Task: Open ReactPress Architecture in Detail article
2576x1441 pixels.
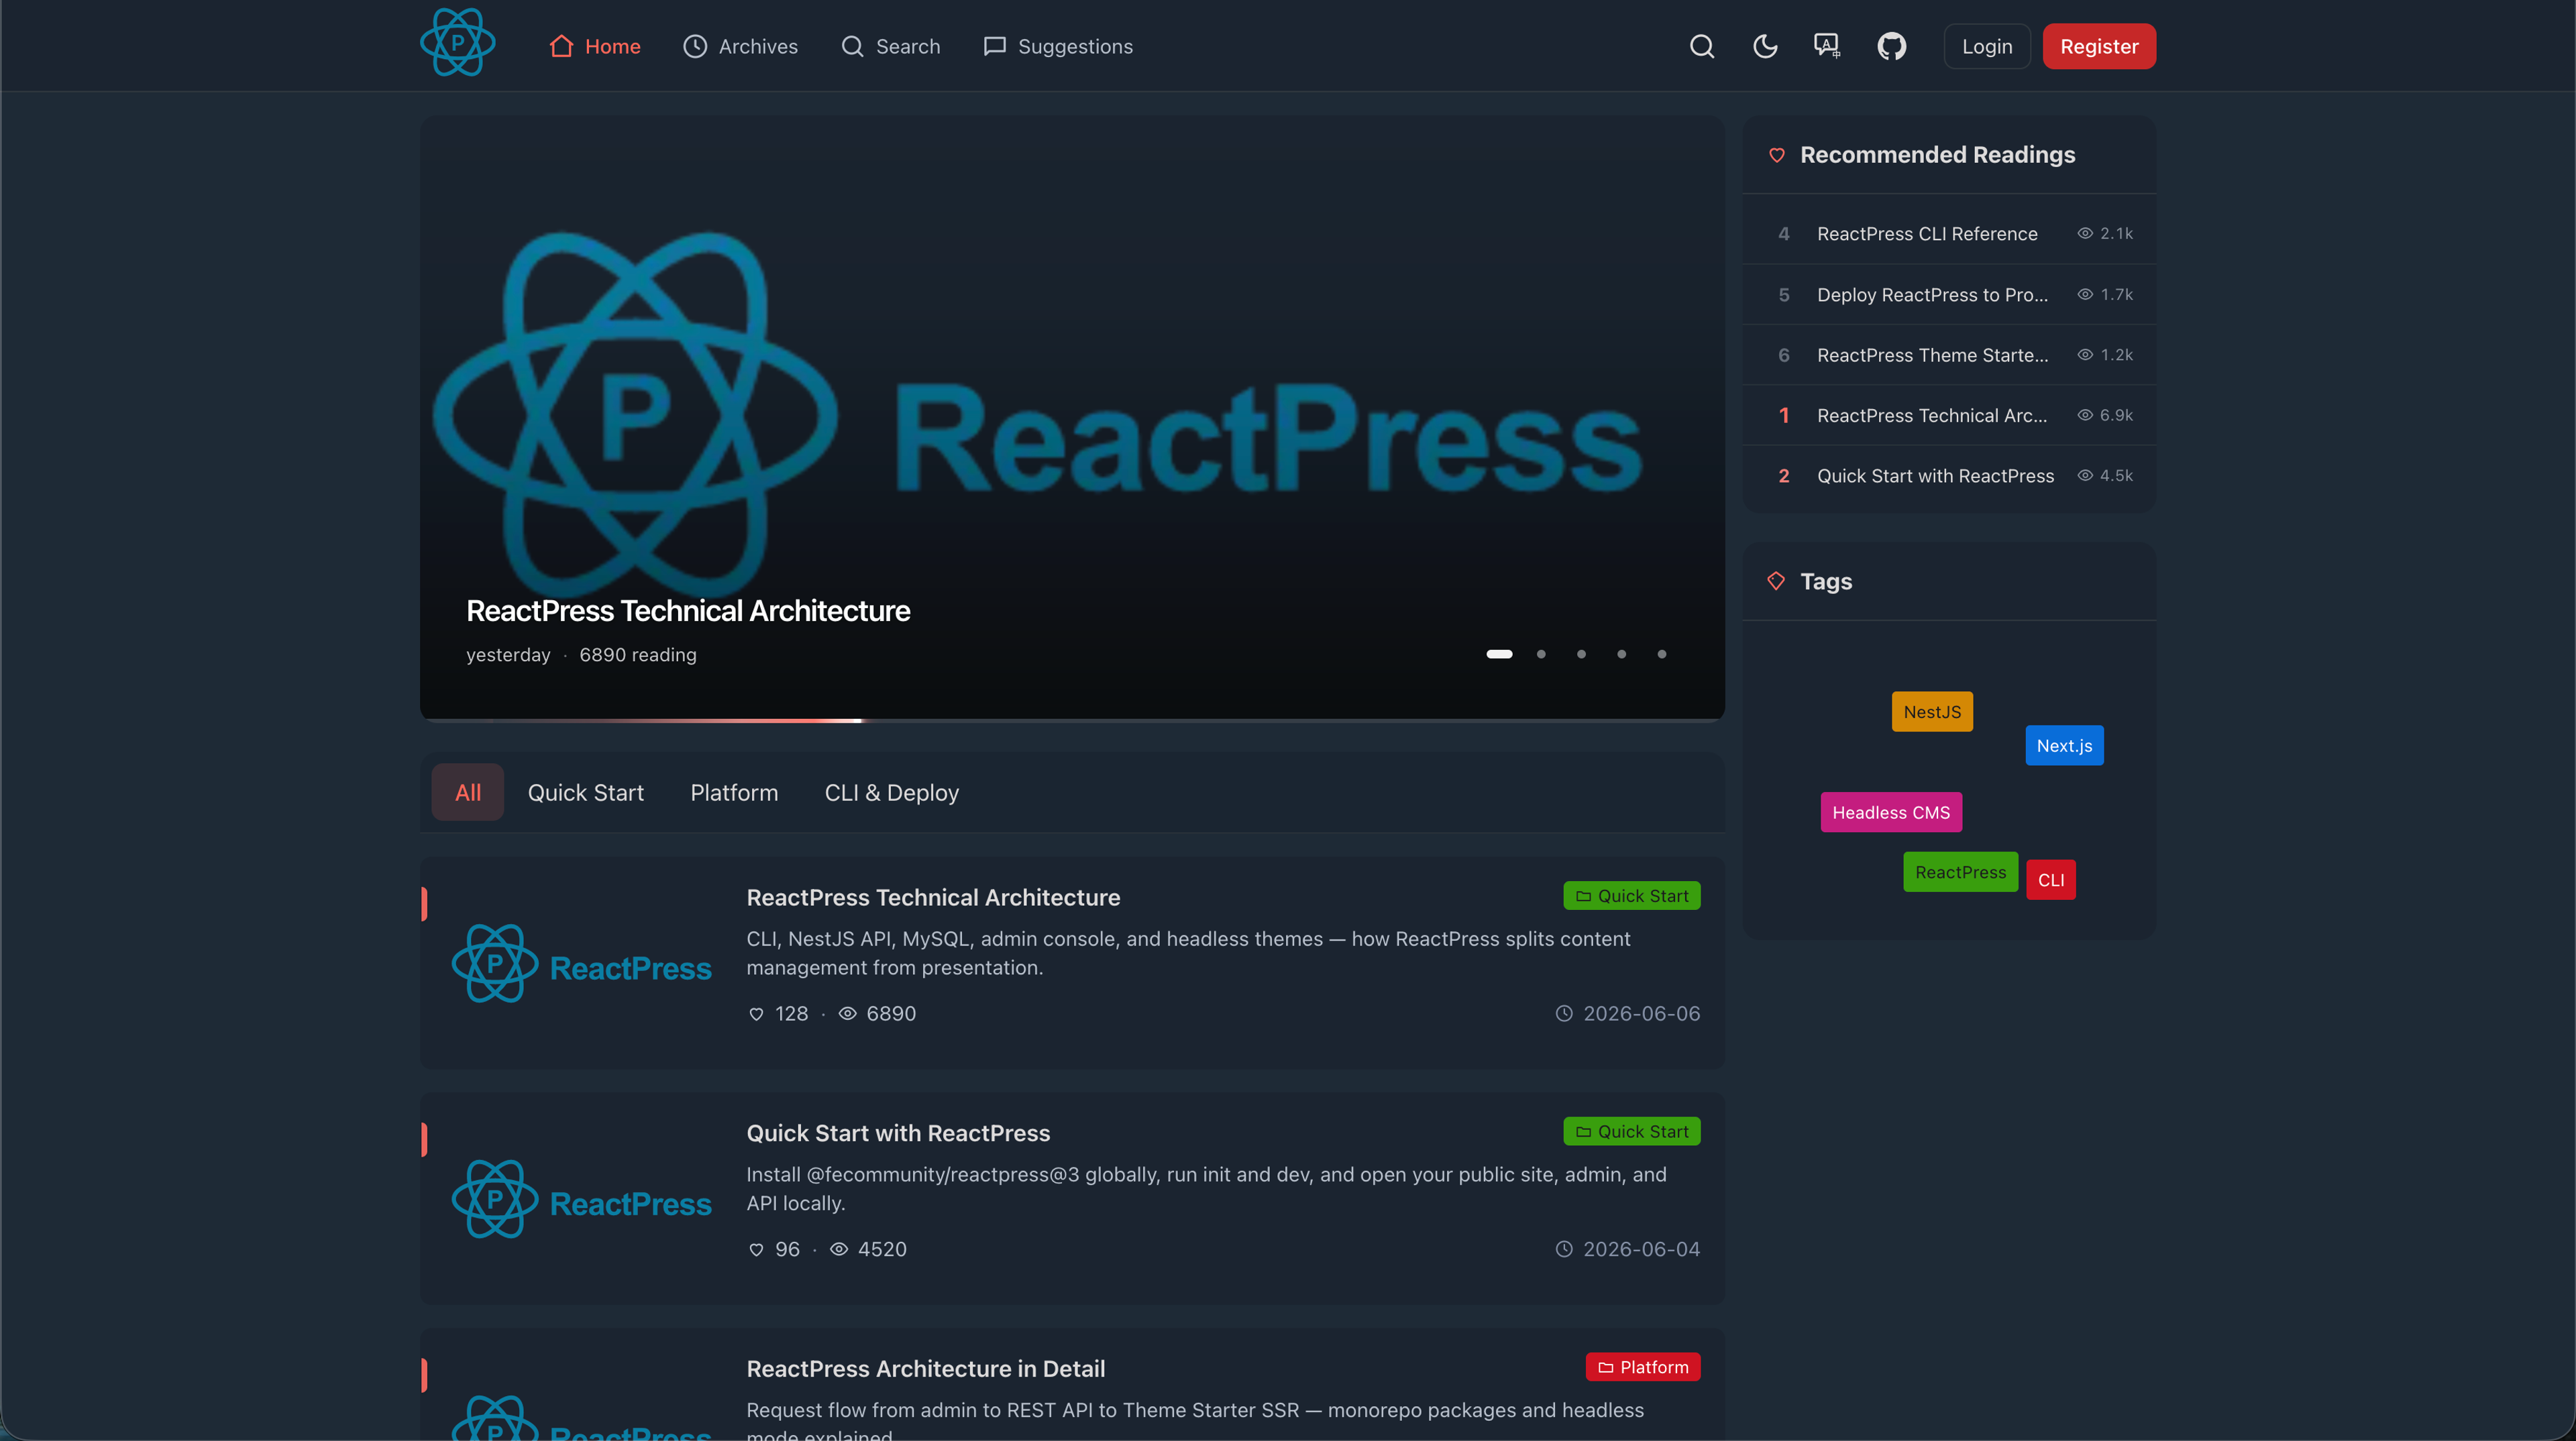Action: [926, 1369]
